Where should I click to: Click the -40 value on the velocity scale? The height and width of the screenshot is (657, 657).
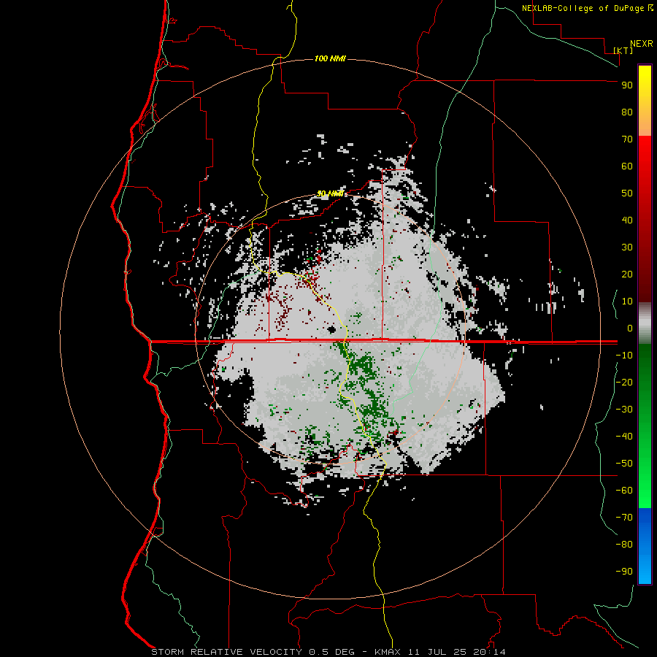point(624,437)
